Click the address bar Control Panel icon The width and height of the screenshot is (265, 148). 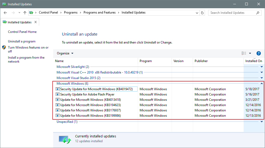click(x=31, y=12)
